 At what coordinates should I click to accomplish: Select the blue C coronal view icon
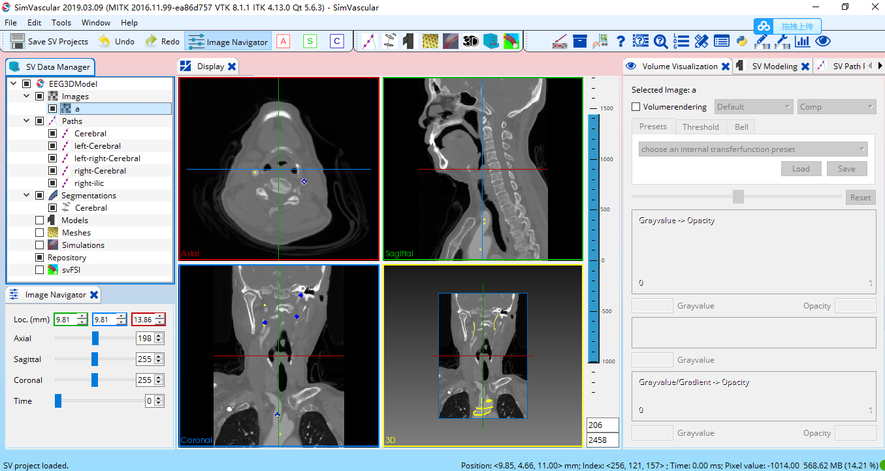coord(336,41)
